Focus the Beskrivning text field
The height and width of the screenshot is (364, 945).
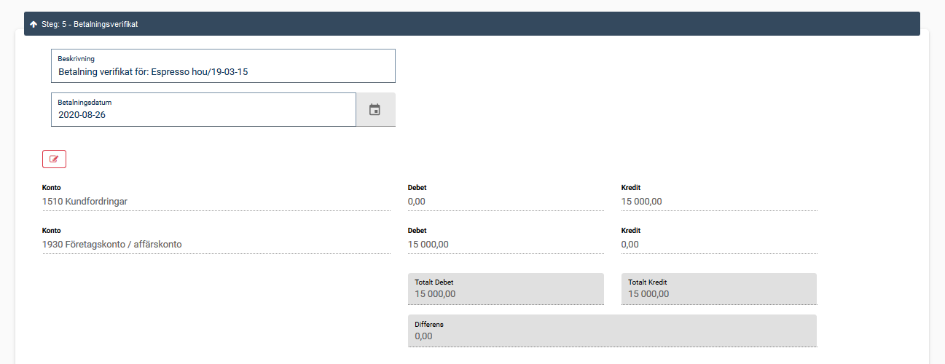[223, 72]
